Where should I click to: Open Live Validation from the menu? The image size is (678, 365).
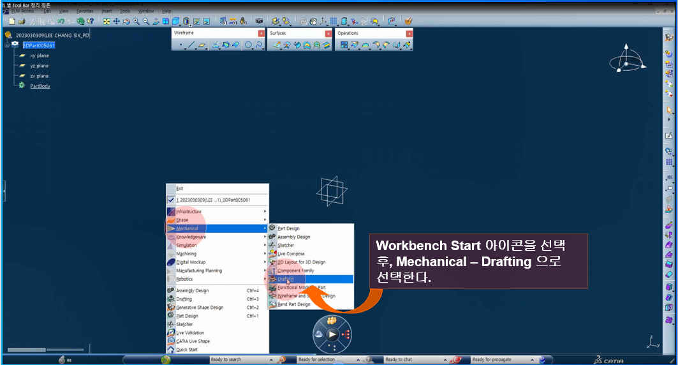coord(217,333)
